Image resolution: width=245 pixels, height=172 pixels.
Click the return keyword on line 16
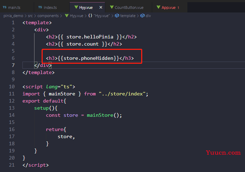55,129
